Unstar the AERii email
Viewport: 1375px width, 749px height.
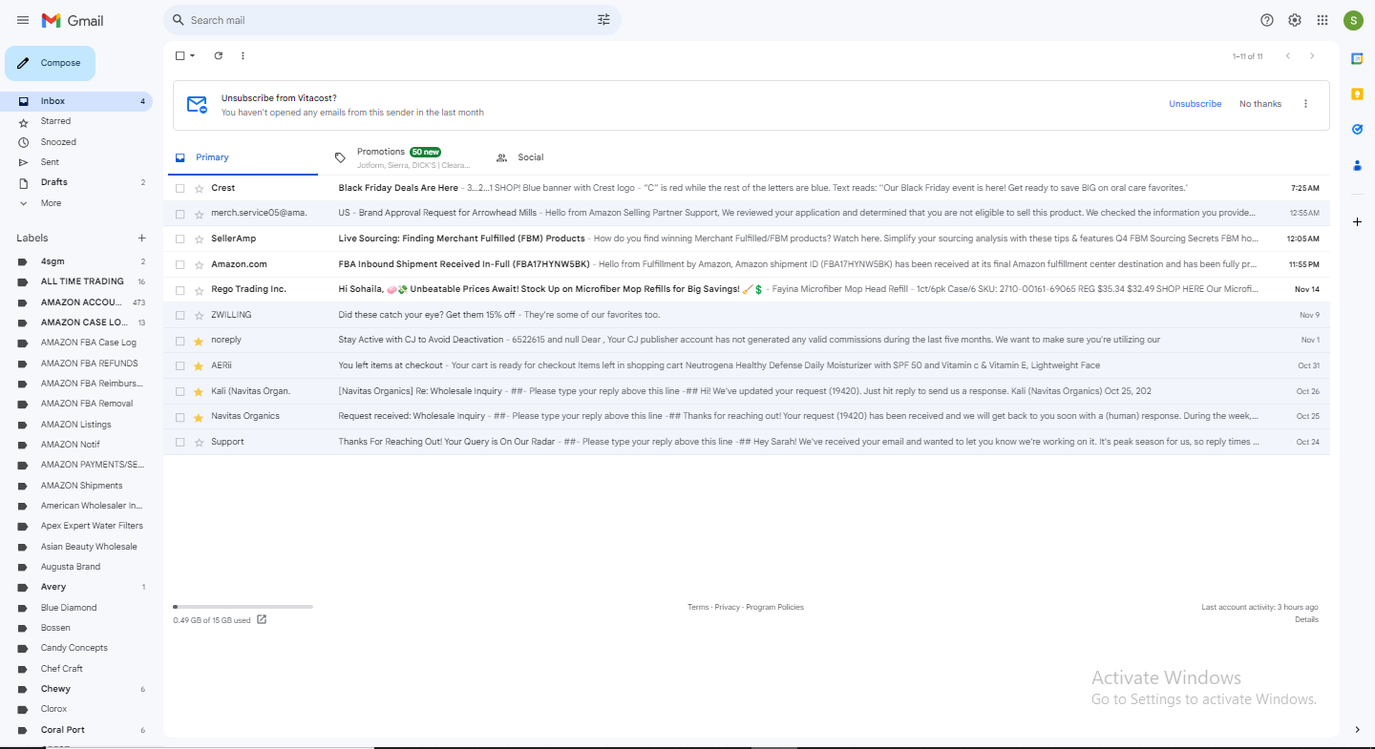tap(199, 365)
